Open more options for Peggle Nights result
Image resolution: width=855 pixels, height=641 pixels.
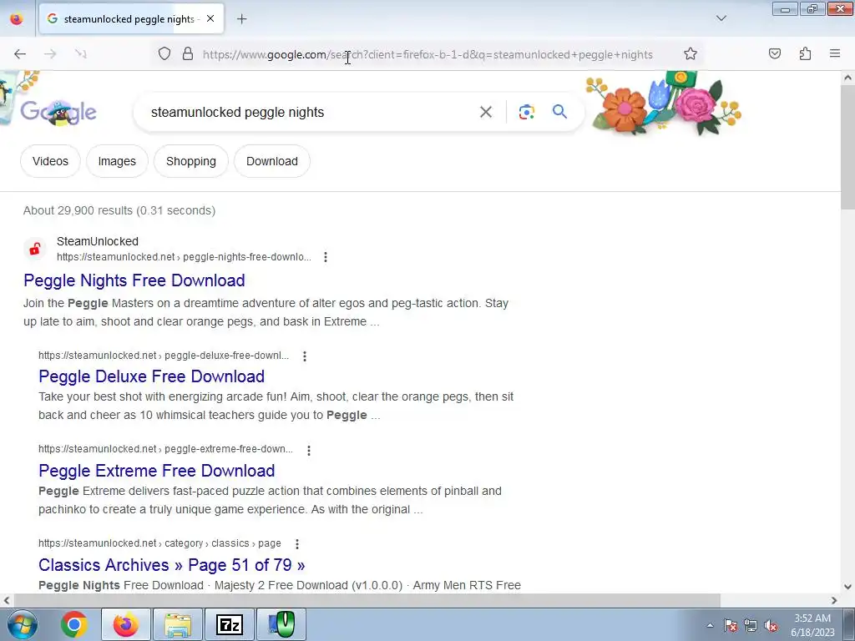[326, 257]
